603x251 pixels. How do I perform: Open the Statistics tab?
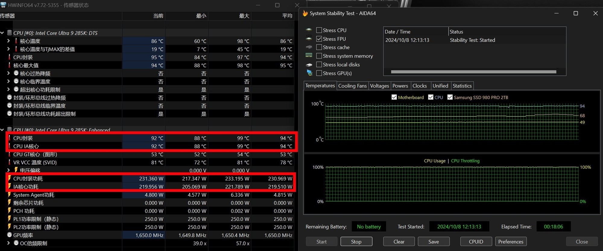click(x=462, y=86)
